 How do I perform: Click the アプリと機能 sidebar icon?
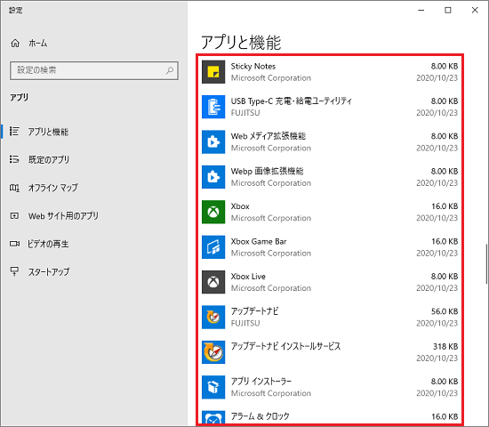(x=14, y=132)
